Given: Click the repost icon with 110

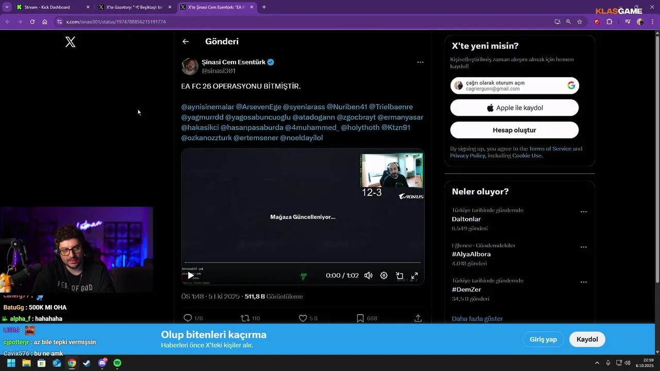Looking at the screenshot, I should (x=245, y=318).
